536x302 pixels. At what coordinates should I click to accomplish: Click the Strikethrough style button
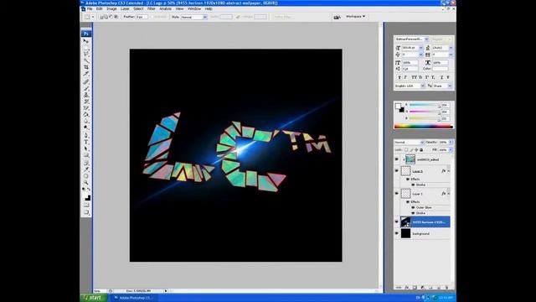click(448, 77)
